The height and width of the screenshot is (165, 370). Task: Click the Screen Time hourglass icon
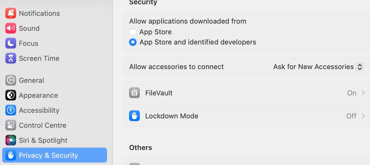(x=11, y=58)
